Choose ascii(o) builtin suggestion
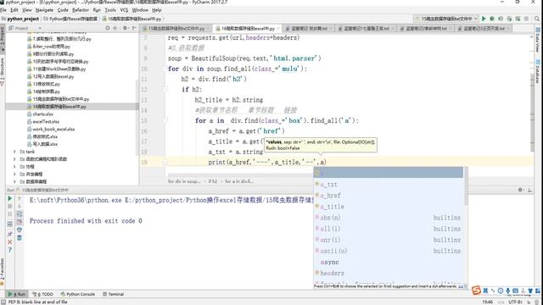The image size is (543, 305). [389, 251]
